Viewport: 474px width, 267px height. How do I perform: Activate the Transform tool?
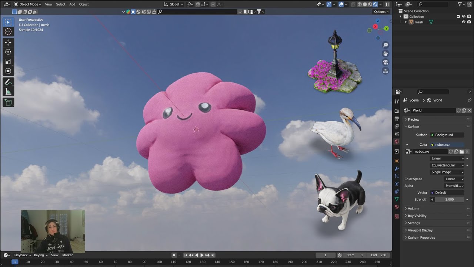click(8, 71)
